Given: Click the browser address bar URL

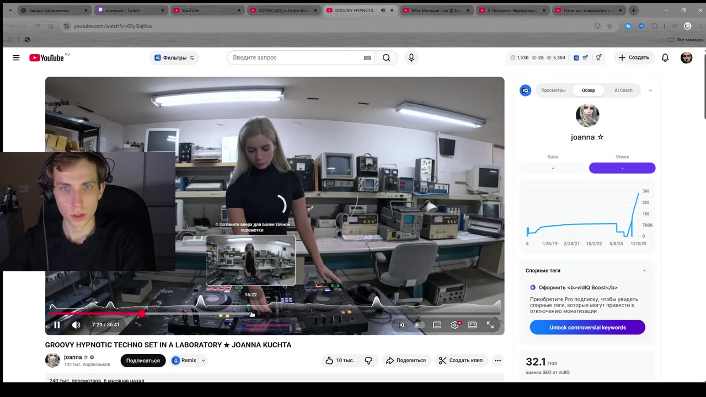Looking at the screenshot, I should pyautogui.click(x=113, y=26).
